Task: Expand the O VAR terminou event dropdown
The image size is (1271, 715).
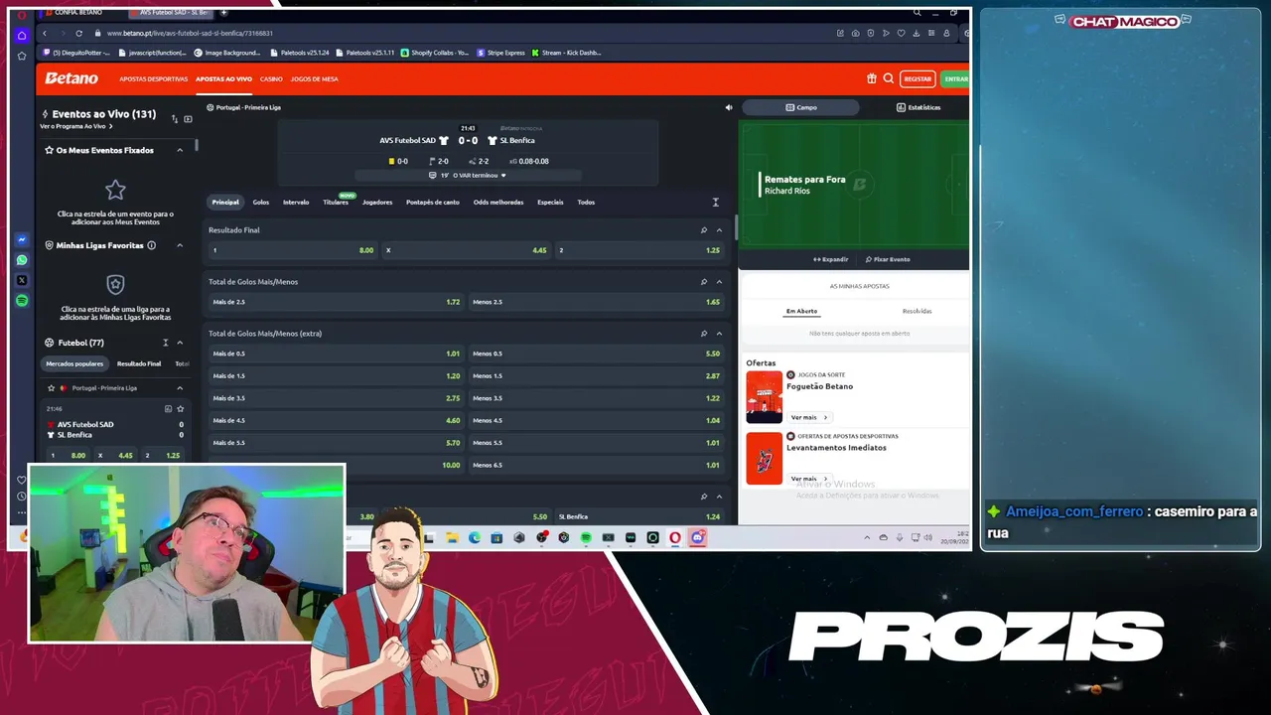Action: tap(503, 176)
